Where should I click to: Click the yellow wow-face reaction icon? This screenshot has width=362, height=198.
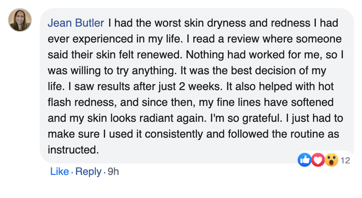(331, 160)
